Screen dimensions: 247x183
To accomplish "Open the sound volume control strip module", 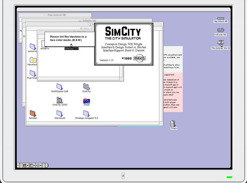I will click(38, 166).
